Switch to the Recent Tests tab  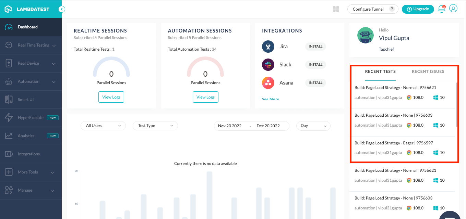380,72
